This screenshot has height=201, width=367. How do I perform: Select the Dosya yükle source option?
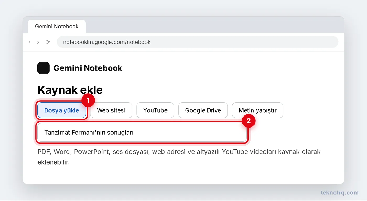(x=62, y=110)
